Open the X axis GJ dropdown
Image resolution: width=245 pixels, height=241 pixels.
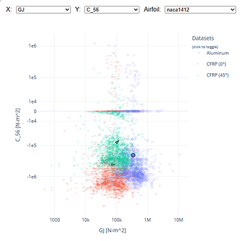point(43,10)
